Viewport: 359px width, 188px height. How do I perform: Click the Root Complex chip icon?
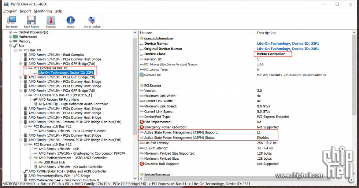pos(25,55)
